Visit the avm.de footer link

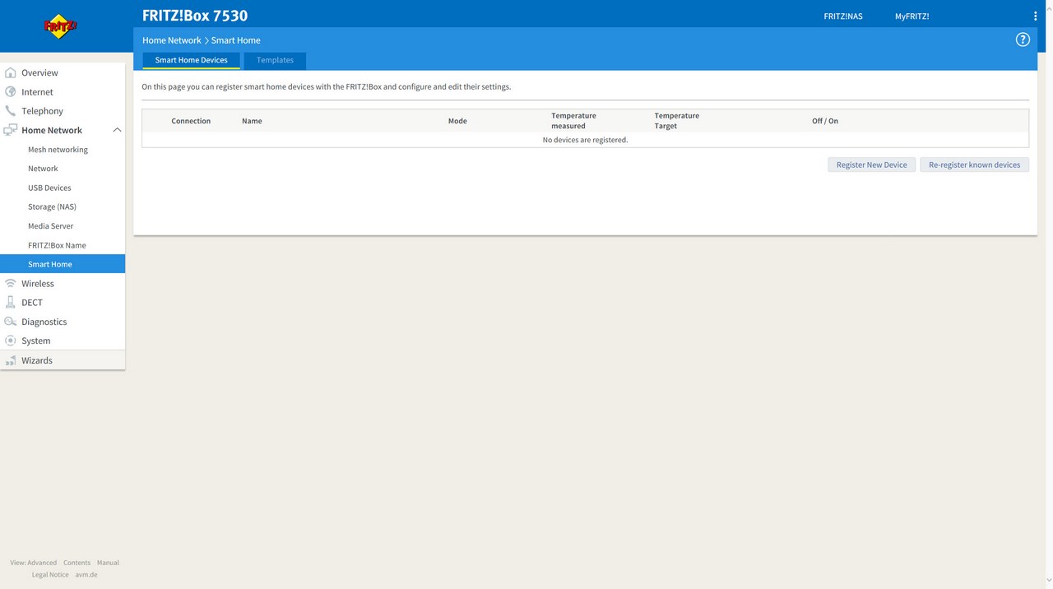pos(86,575)
